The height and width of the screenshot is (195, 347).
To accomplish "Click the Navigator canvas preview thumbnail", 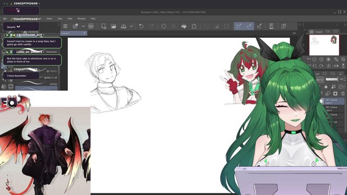I will [x=324, y=45].
